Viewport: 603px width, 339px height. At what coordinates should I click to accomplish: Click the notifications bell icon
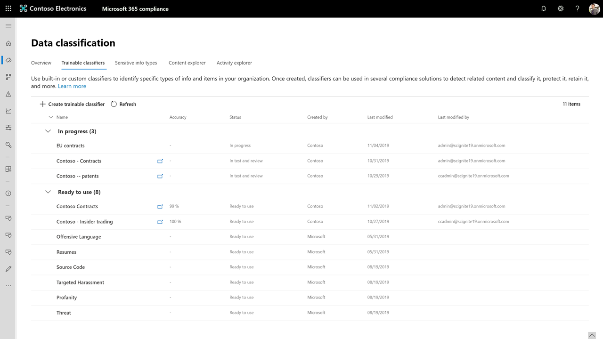point(543,8)
